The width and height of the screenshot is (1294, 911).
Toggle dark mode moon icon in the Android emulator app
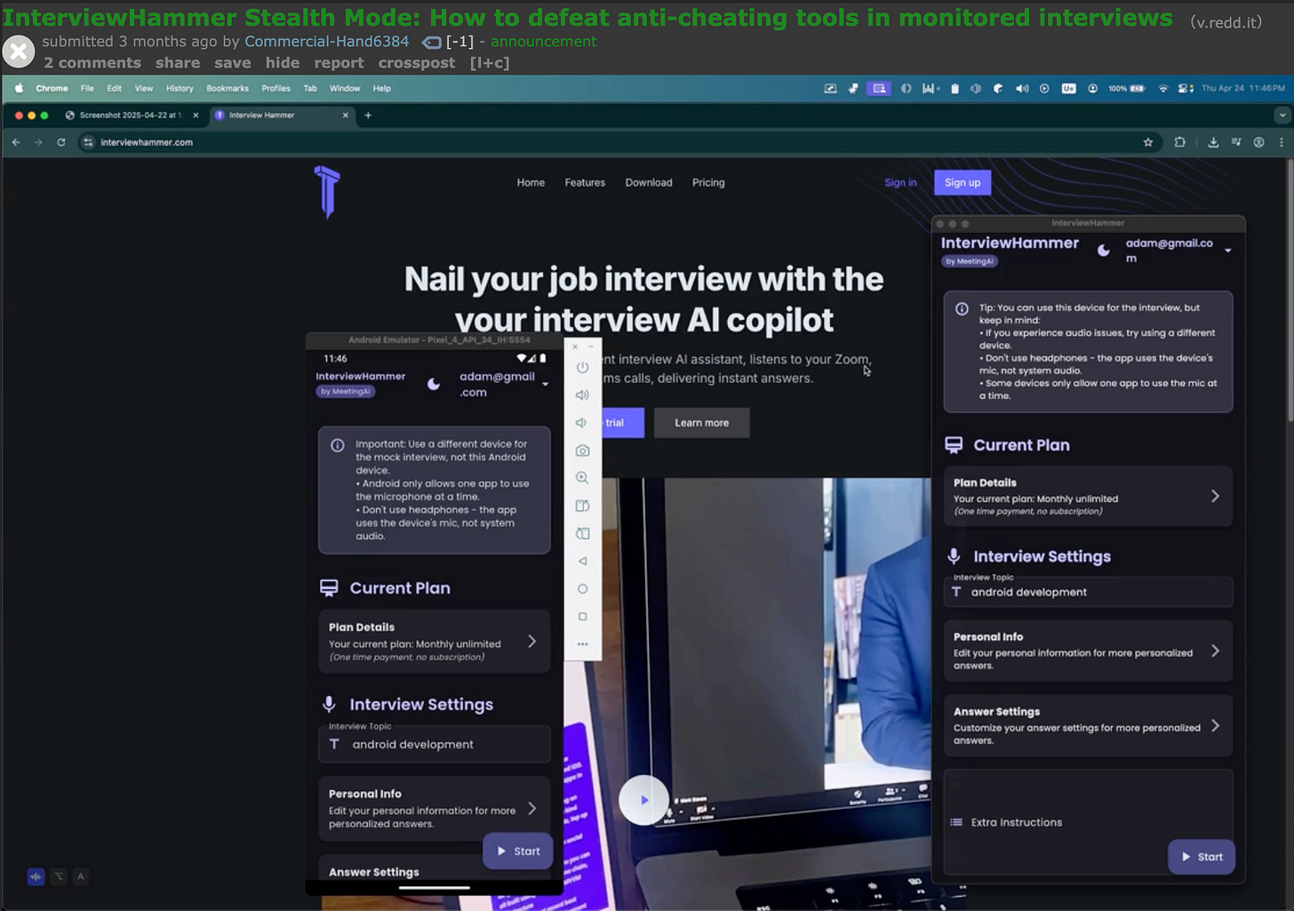tap(434, 384)
